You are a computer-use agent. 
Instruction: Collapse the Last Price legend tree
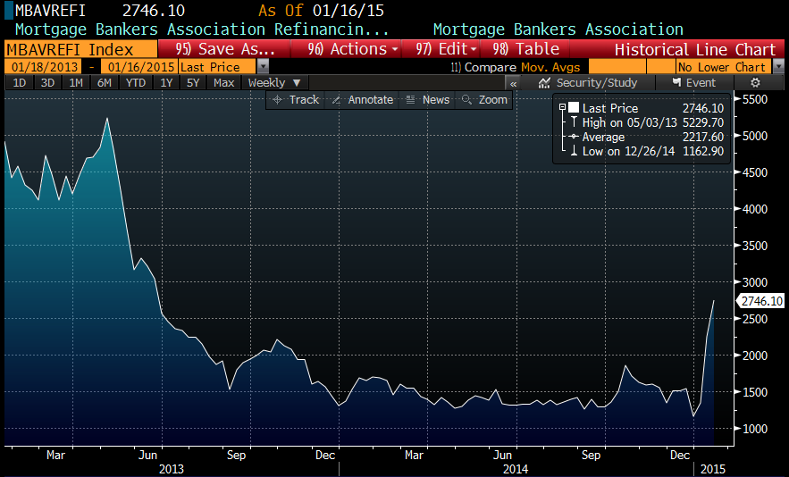pos(562,107)
